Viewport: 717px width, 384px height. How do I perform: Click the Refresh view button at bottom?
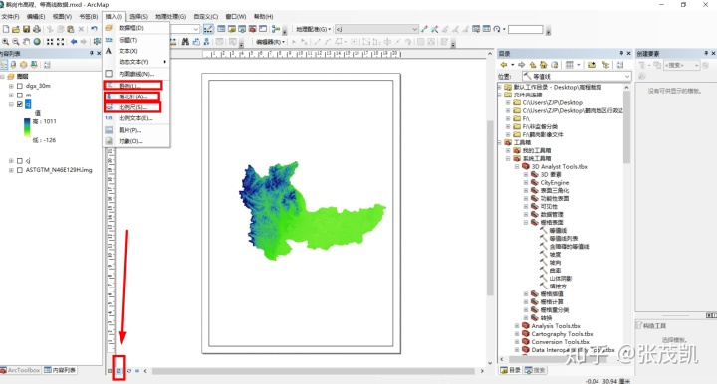[128, 371]
